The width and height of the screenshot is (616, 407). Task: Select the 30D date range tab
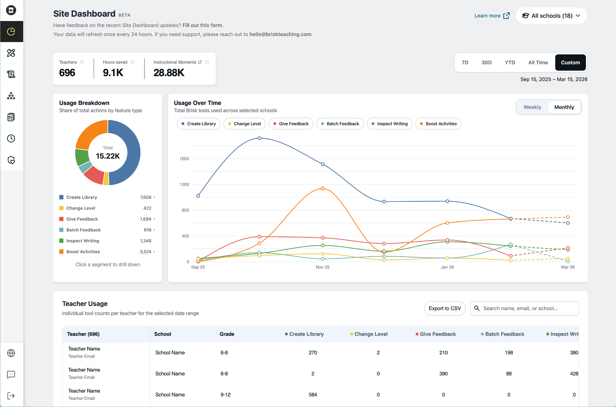486,62
